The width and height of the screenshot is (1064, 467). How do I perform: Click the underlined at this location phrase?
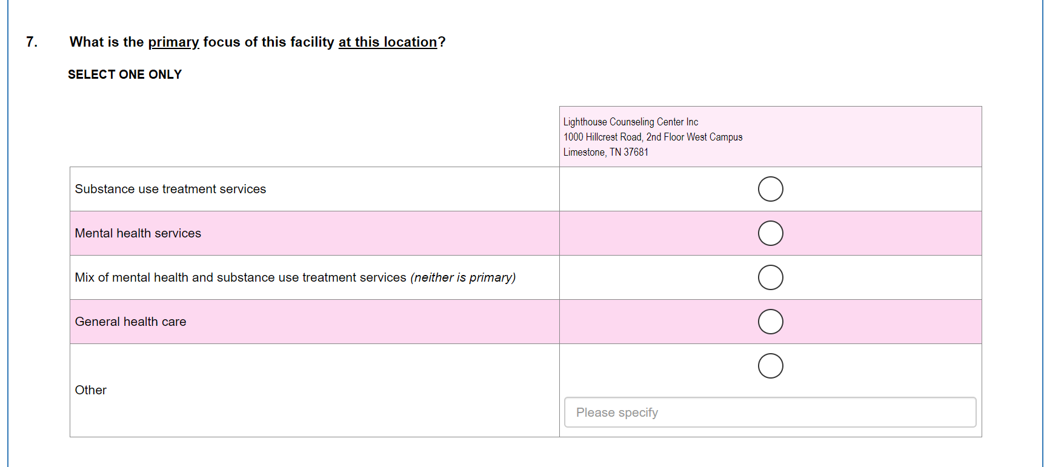[x=387, y=42]
